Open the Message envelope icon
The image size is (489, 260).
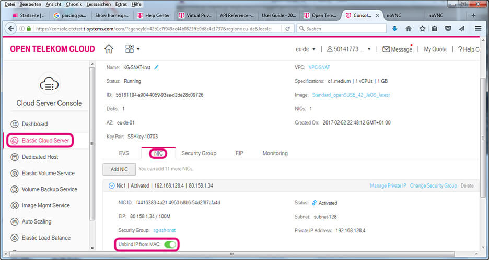tap(386, 49)
